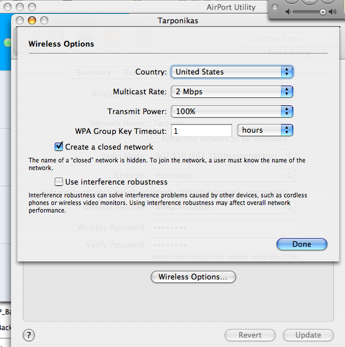Click the interference robustness description text
This screenshot has width=345, height=347.
click(x=168, y=203)
